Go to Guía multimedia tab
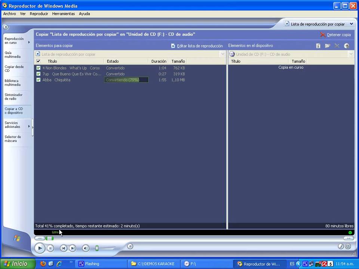The height and width of the screenshot is (269, 359). point(17,55)
